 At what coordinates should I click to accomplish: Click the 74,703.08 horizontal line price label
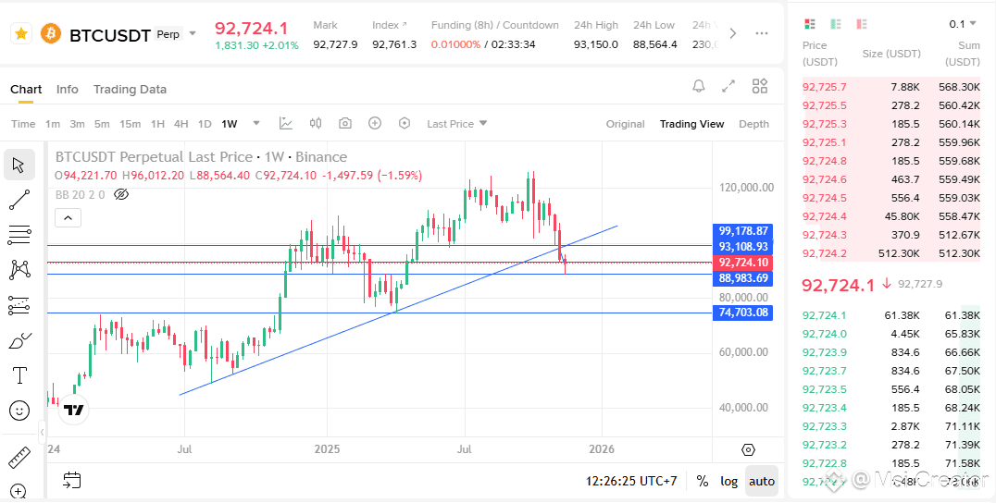pos(742,313)
